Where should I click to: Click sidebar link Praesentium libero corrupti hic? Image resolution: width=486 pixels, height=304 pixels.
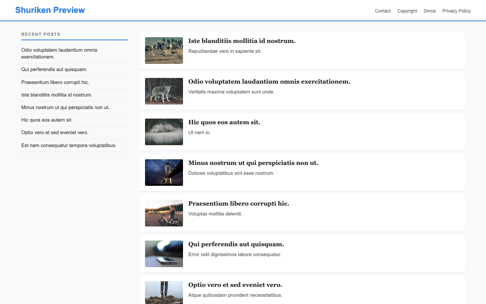point(55,82)
